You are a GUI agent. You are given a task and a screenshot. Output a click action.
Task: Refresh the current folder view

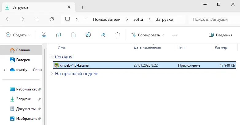pyautogui.click(x=52, y=19)
